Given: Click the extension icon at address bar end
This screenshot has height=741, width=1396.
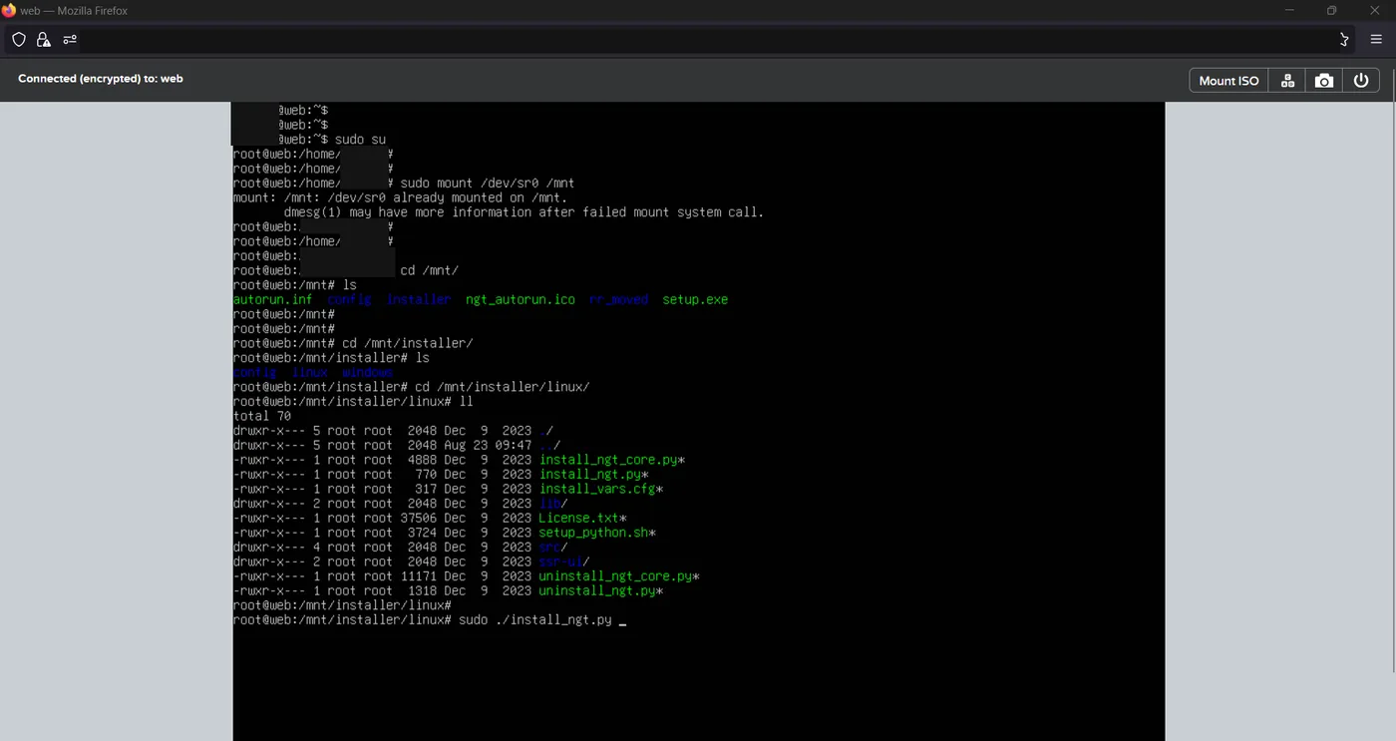Looking at the screenshot, I should coord(1343,40).
